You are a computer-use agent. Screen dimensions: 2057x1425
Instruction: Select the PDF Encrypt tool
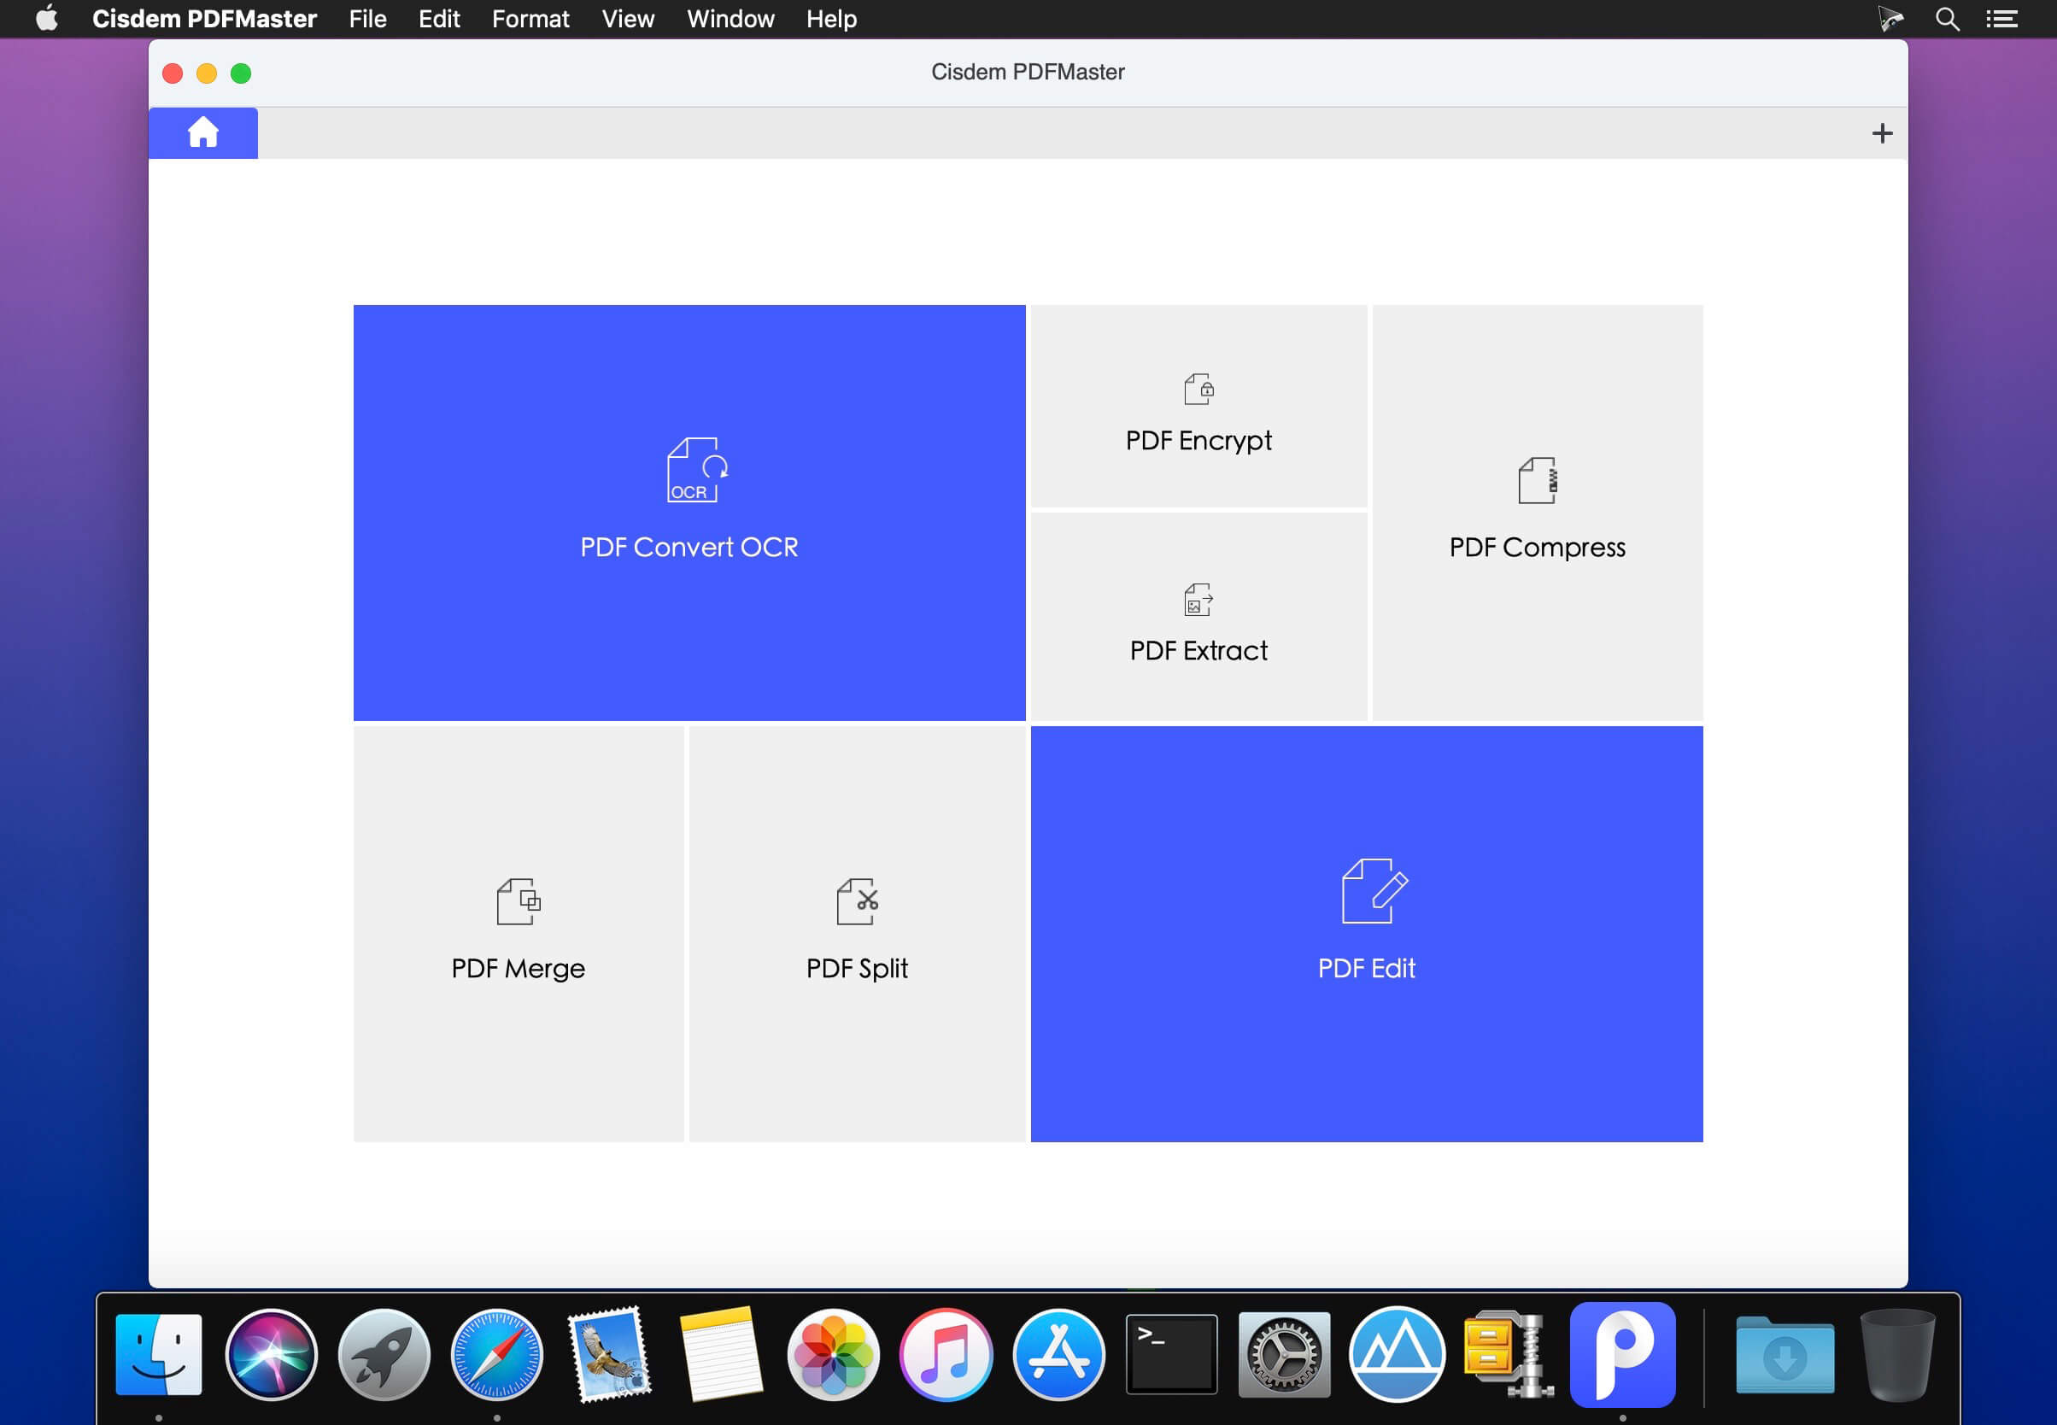click(1198, 409)
